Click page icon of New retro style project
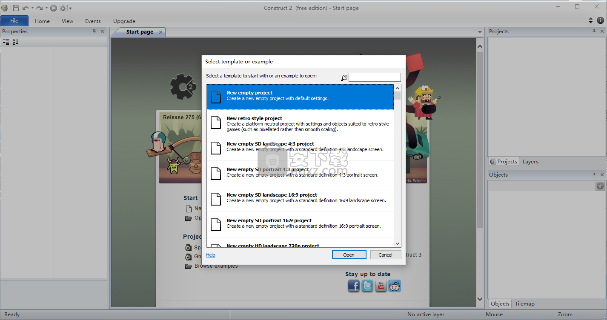Image resolution: width=607 pixels, height=320 pixels. click(x=216, y=123)
